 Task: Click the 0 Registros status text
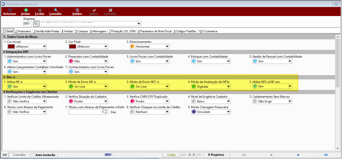click(x=216, y=155)
